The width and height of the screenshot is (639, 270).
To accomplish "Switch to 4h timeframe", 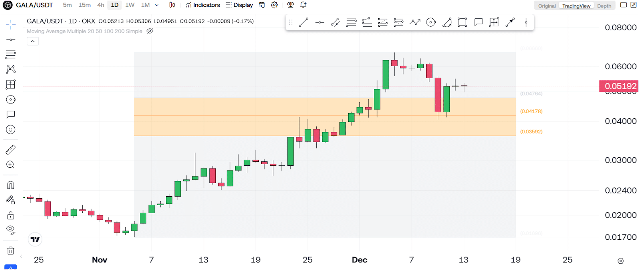I will 101,5.
